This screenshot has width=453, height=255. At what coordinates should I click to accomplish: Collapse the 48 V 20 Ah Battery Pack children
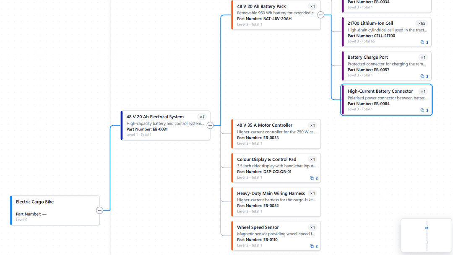click(x=321, y=15)
